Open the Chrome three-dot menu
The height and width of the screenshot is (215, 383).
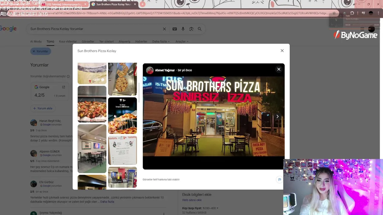(378, 13)
